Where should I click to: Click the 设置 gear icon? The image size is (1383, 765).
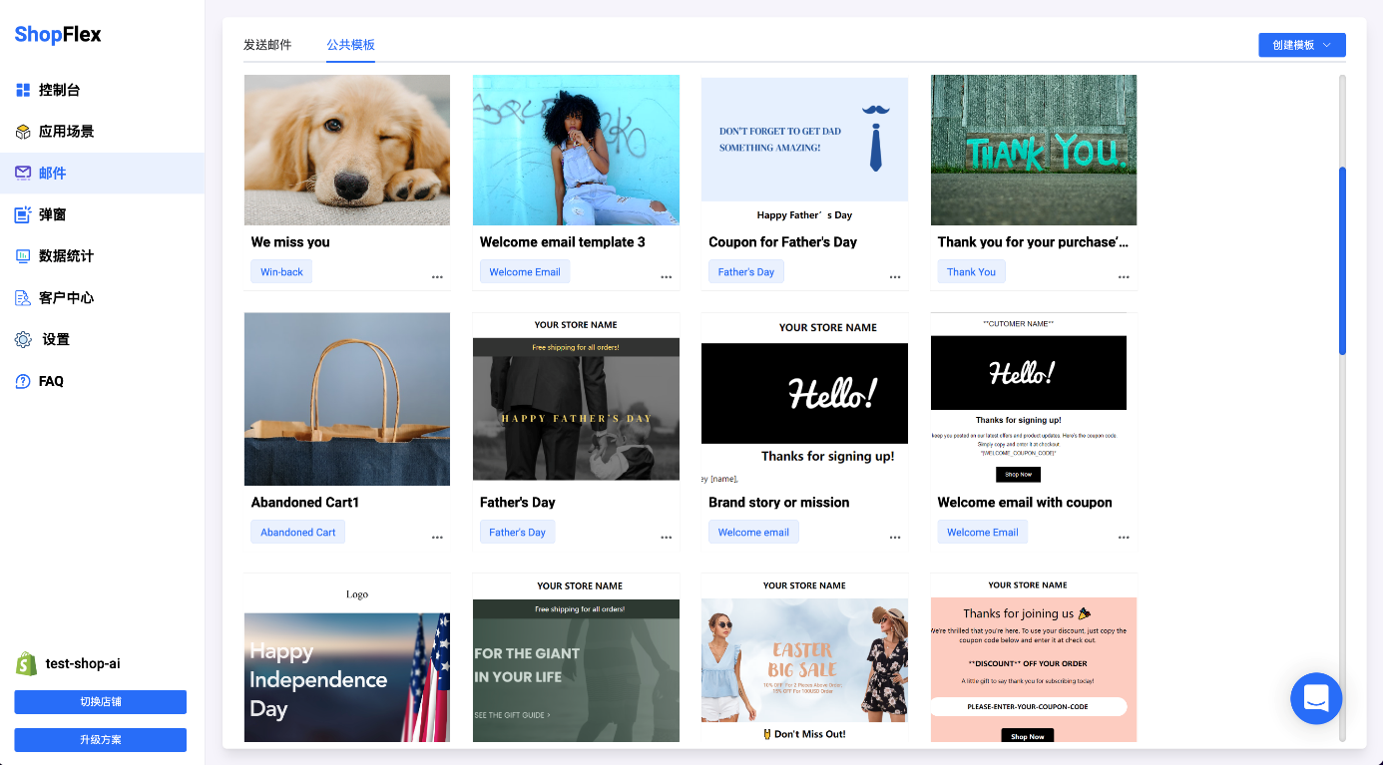[23, 340]
